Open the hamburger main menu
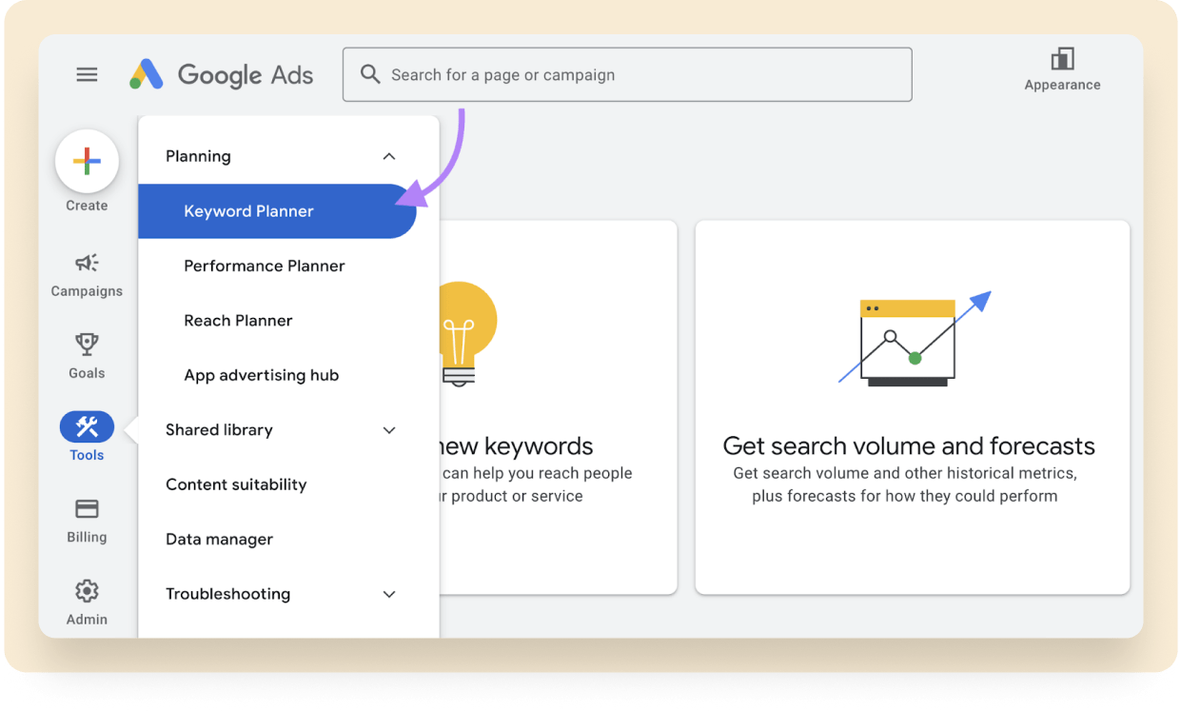Image resolution: width=1181 pixels, height=711 pixels. tap(87, 74)
